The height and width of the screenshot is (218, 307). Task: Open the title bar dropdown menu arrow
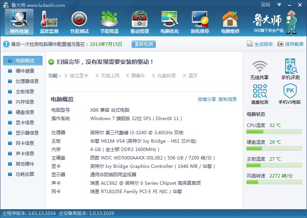tap(279, 5)
